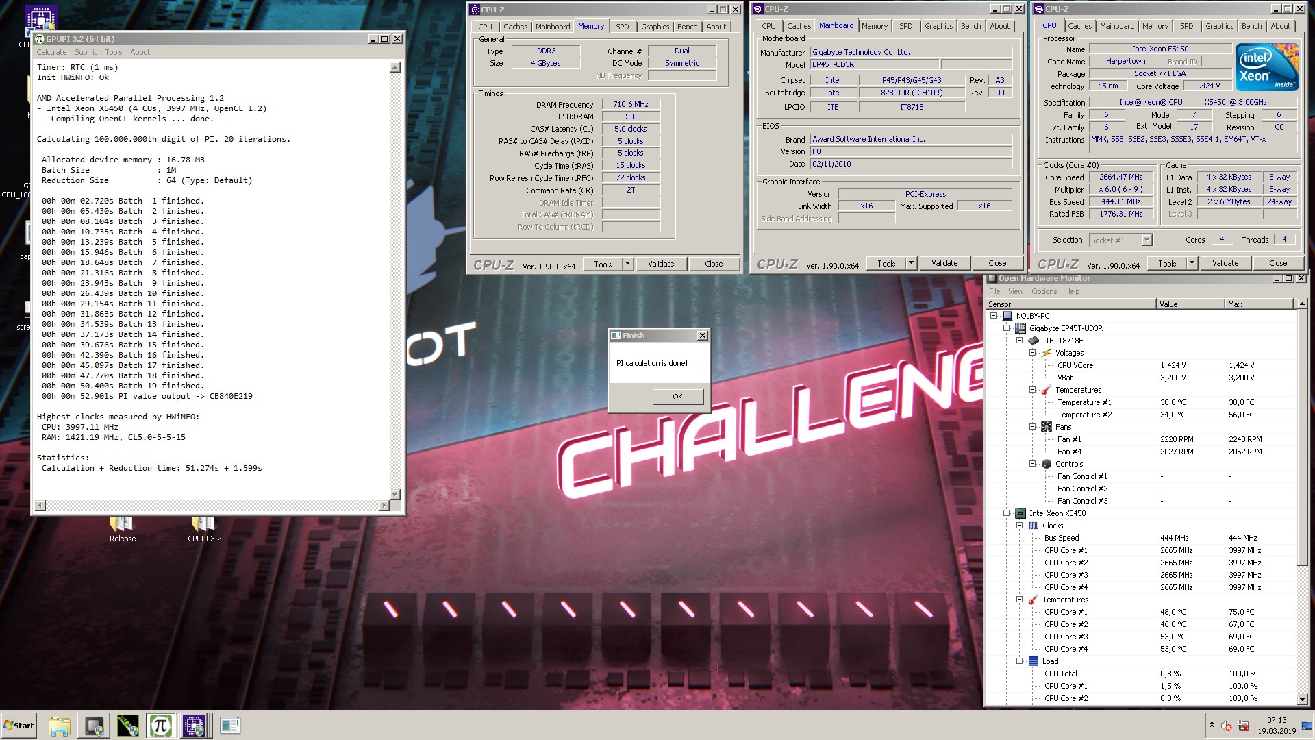Click the Gigabyte EP45T-UD3R mainboard icon
1315x740 pixels.
[x=1020, y=328]
